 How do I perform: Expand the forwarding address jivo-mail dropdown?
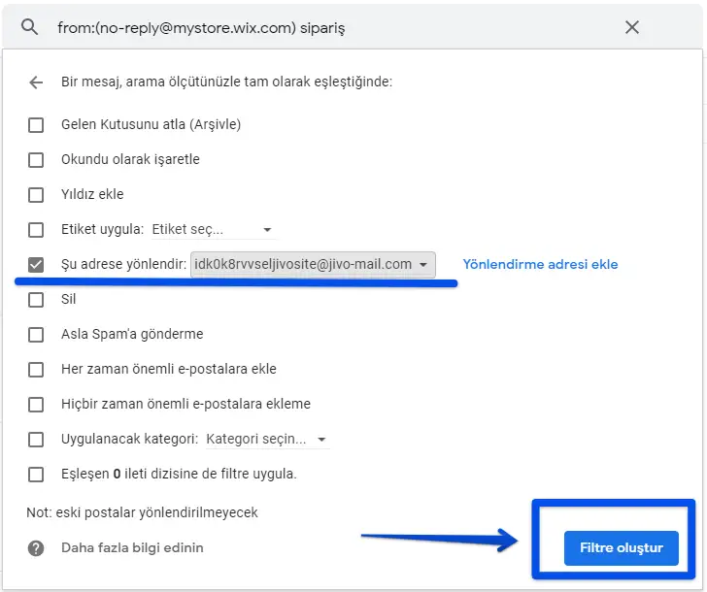tap(313, 264)
